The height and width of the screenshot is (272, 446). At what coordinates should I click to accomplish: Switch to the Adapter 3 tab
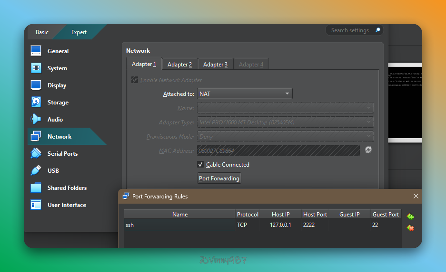(215, 64)
